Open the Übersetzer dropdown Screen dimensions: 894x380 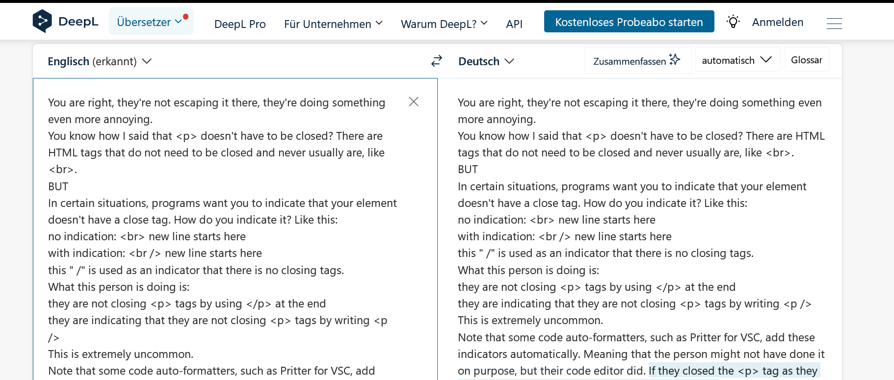coord(151,22)
